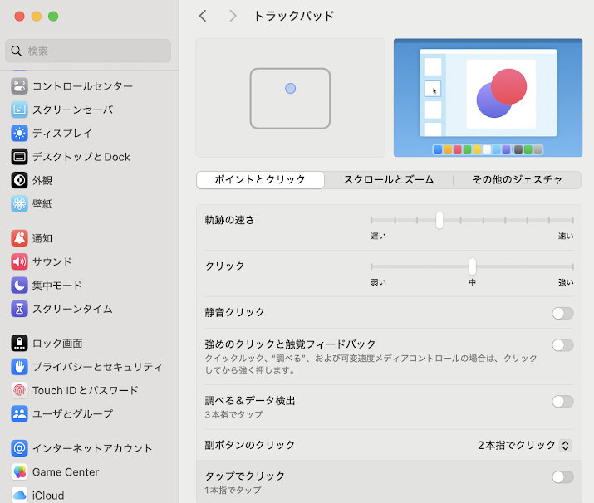Screen dimensions: 594x503
Task: Click the 軌跡の速さ slider handle
Action: point(439,221)
